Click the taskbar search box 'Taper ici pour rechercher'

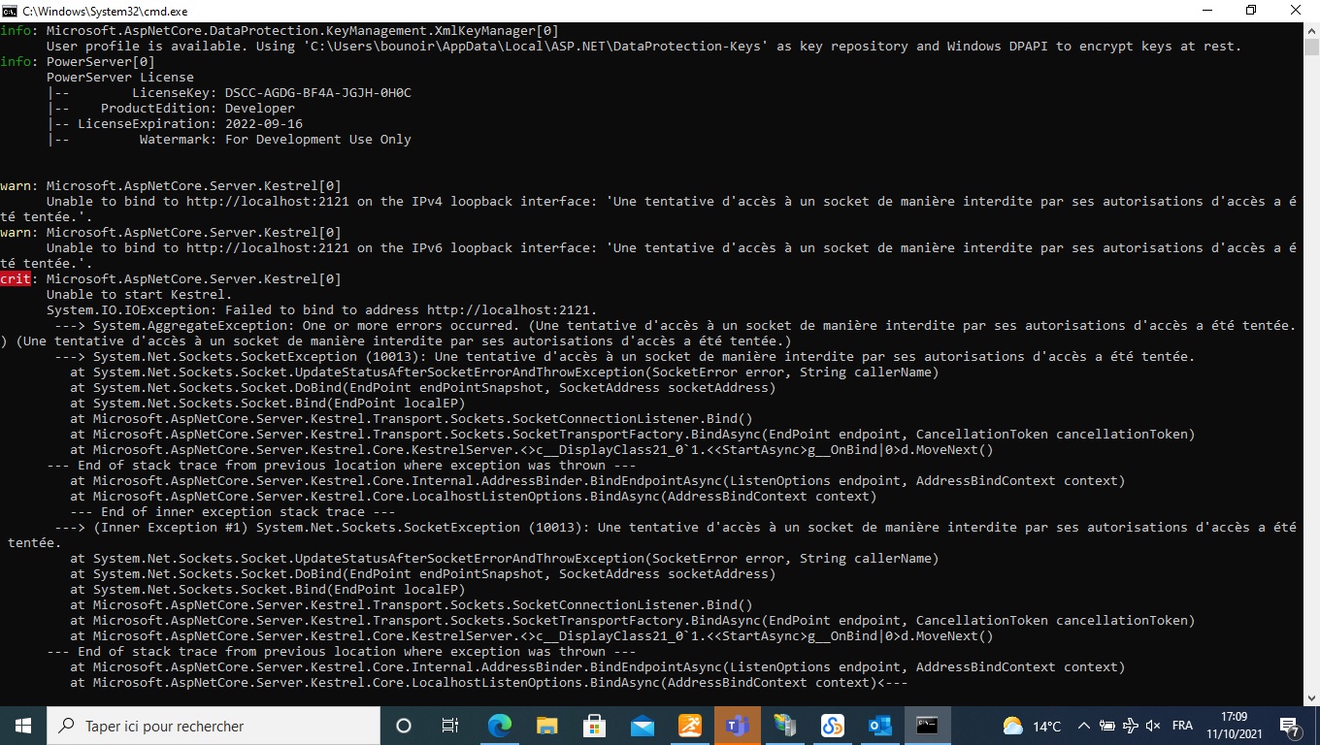(214, 726)
